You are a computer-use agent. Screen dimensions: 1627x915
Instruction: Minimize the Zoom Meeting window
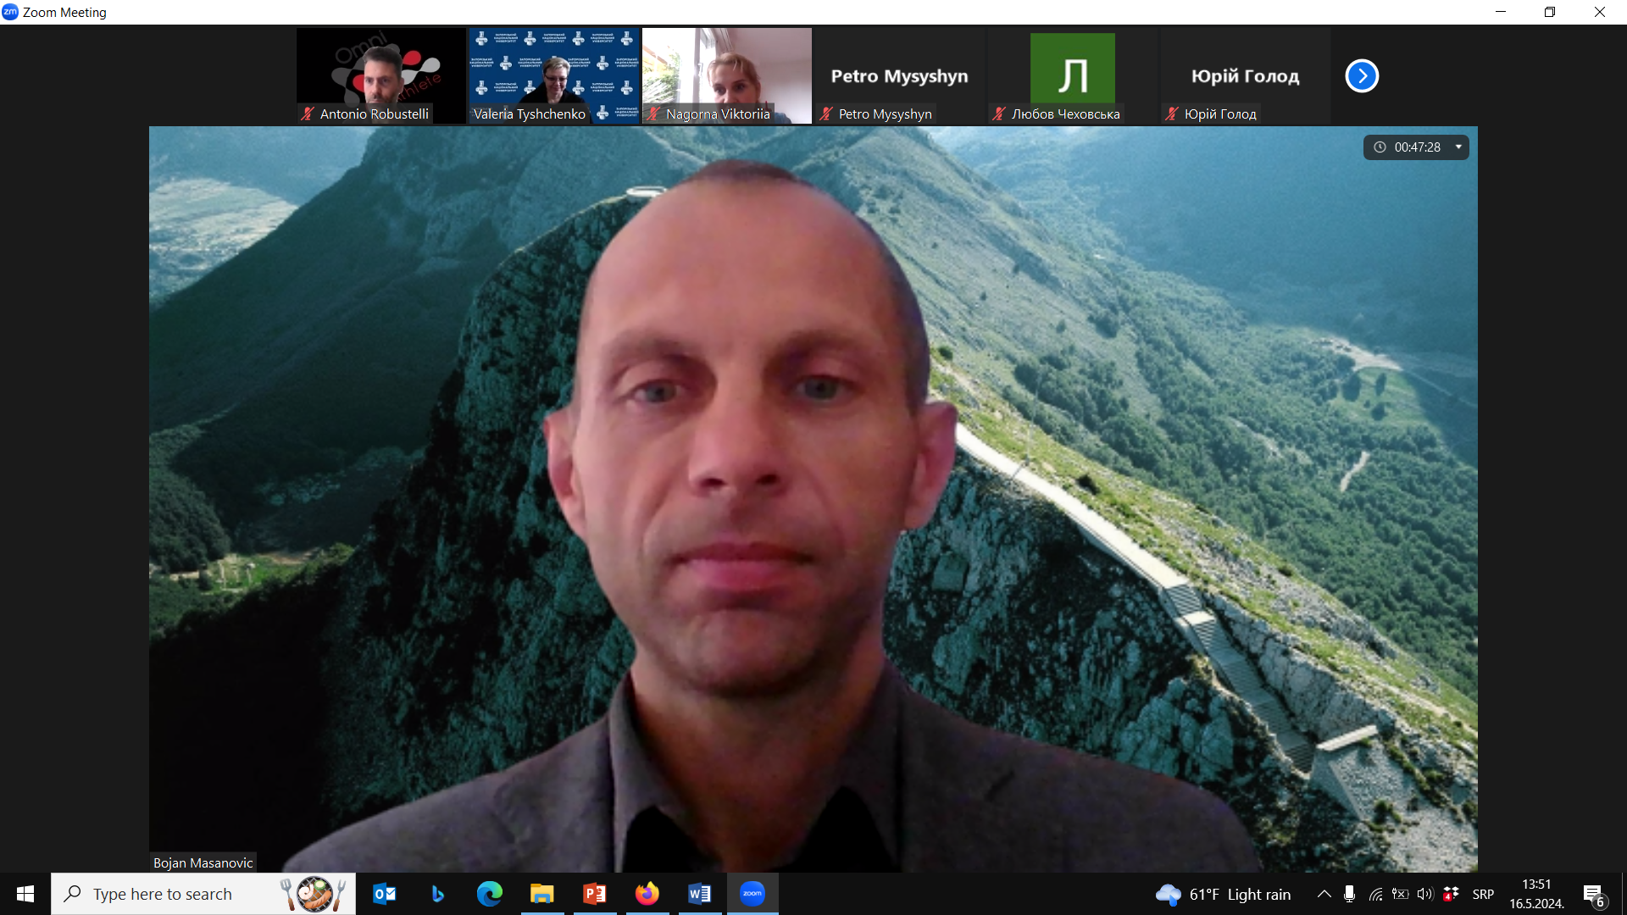1501,12
